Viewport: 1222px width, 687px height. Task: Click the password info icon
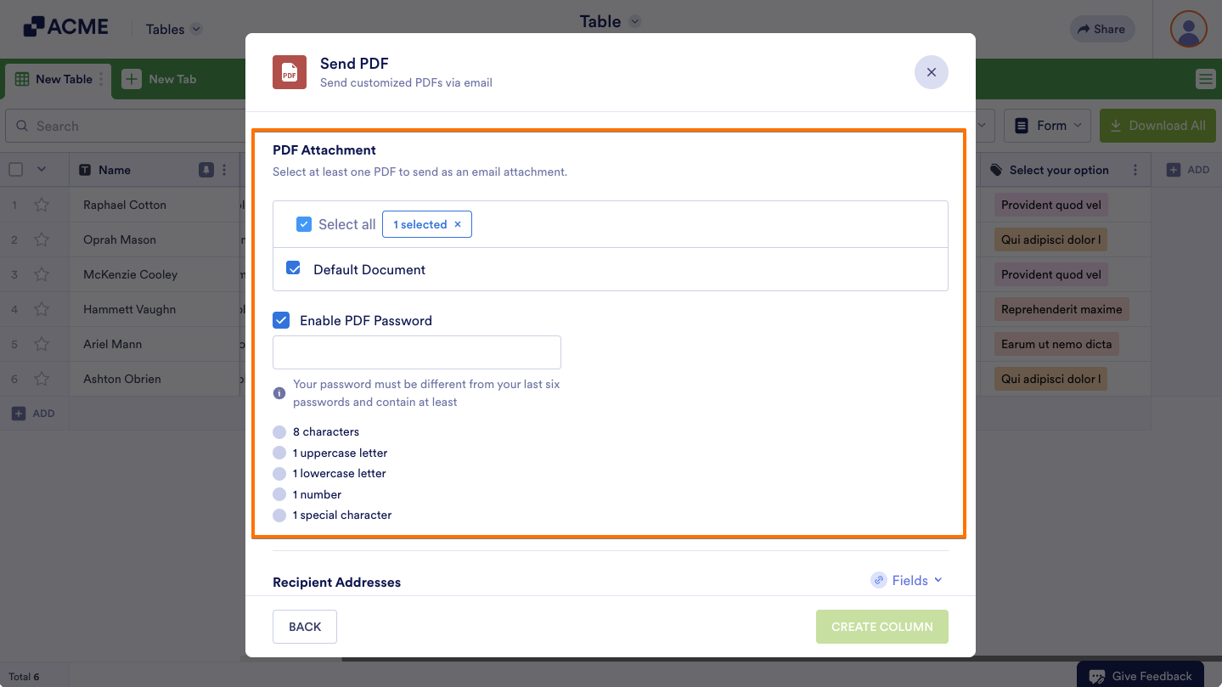pyautogui.click(x=279, y=393)
